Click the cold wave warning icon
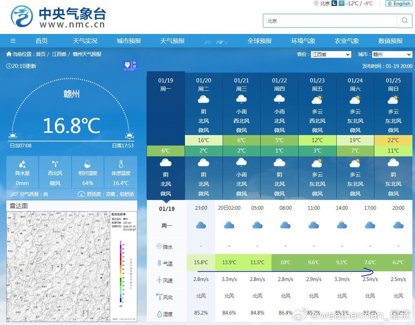This screenshot has width=415, height=325. coord(130,66)
